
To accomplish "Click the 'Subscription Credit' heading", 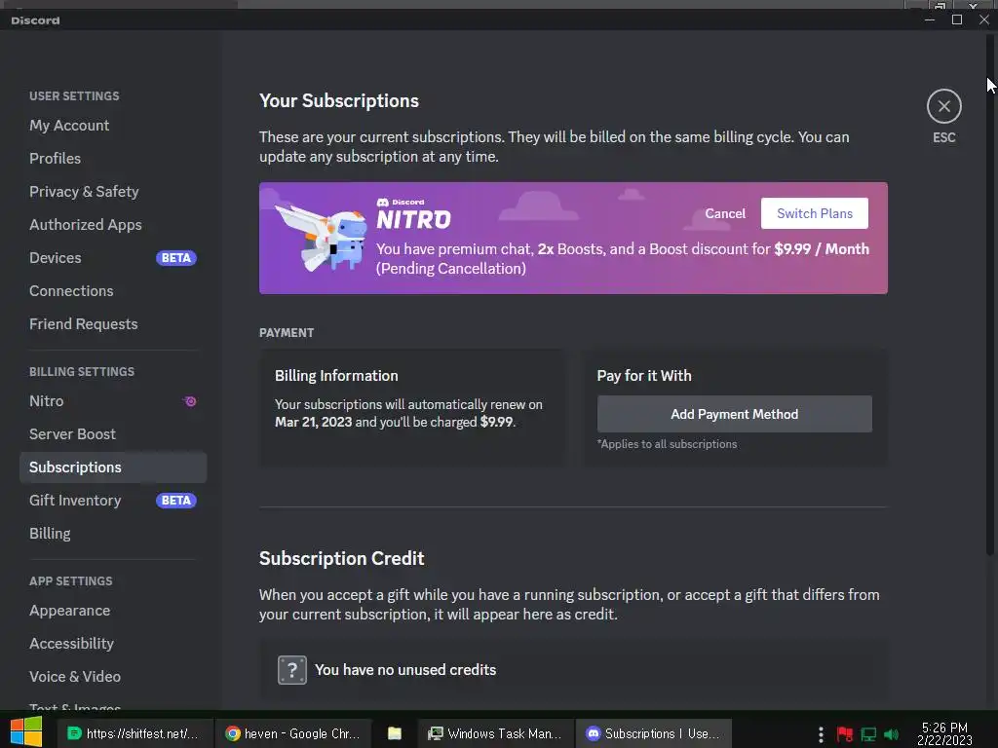I will pyautogui.click(x=342, y=558).
